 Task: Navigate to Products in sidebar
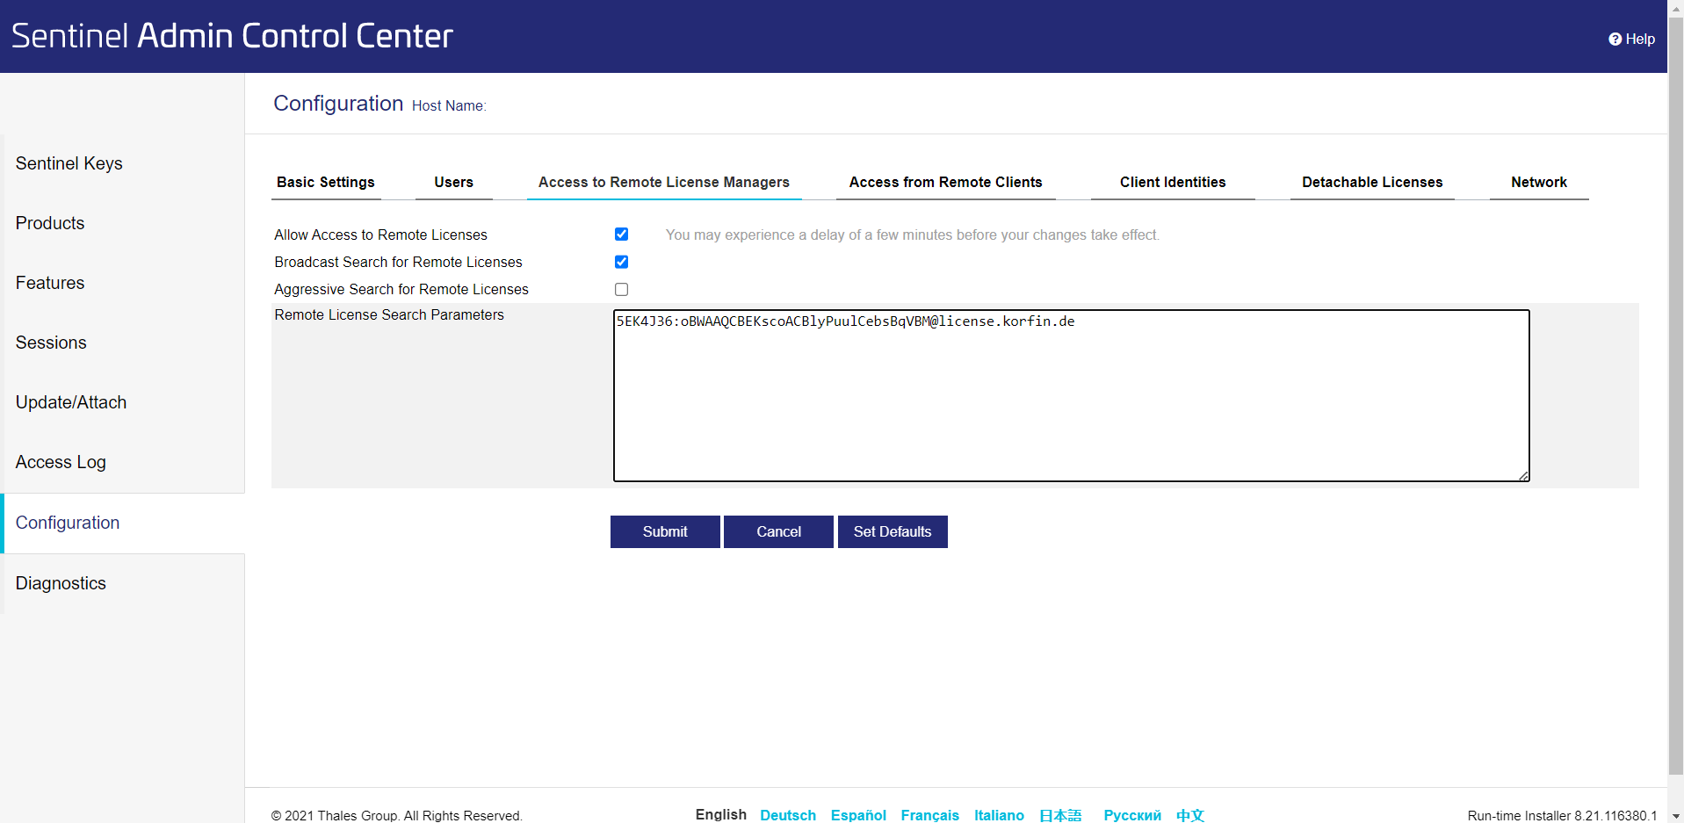(50, 223)
